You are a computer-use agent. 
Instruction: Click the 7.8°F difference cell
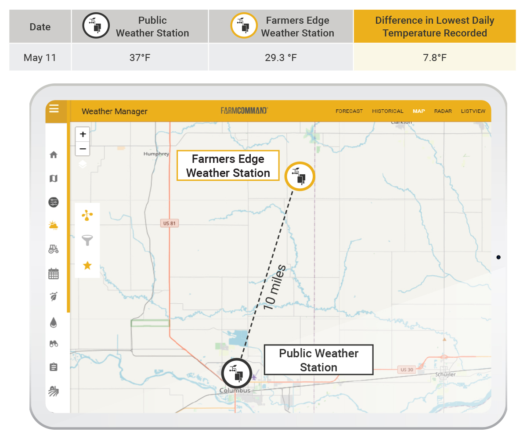(x=435, y=57)
